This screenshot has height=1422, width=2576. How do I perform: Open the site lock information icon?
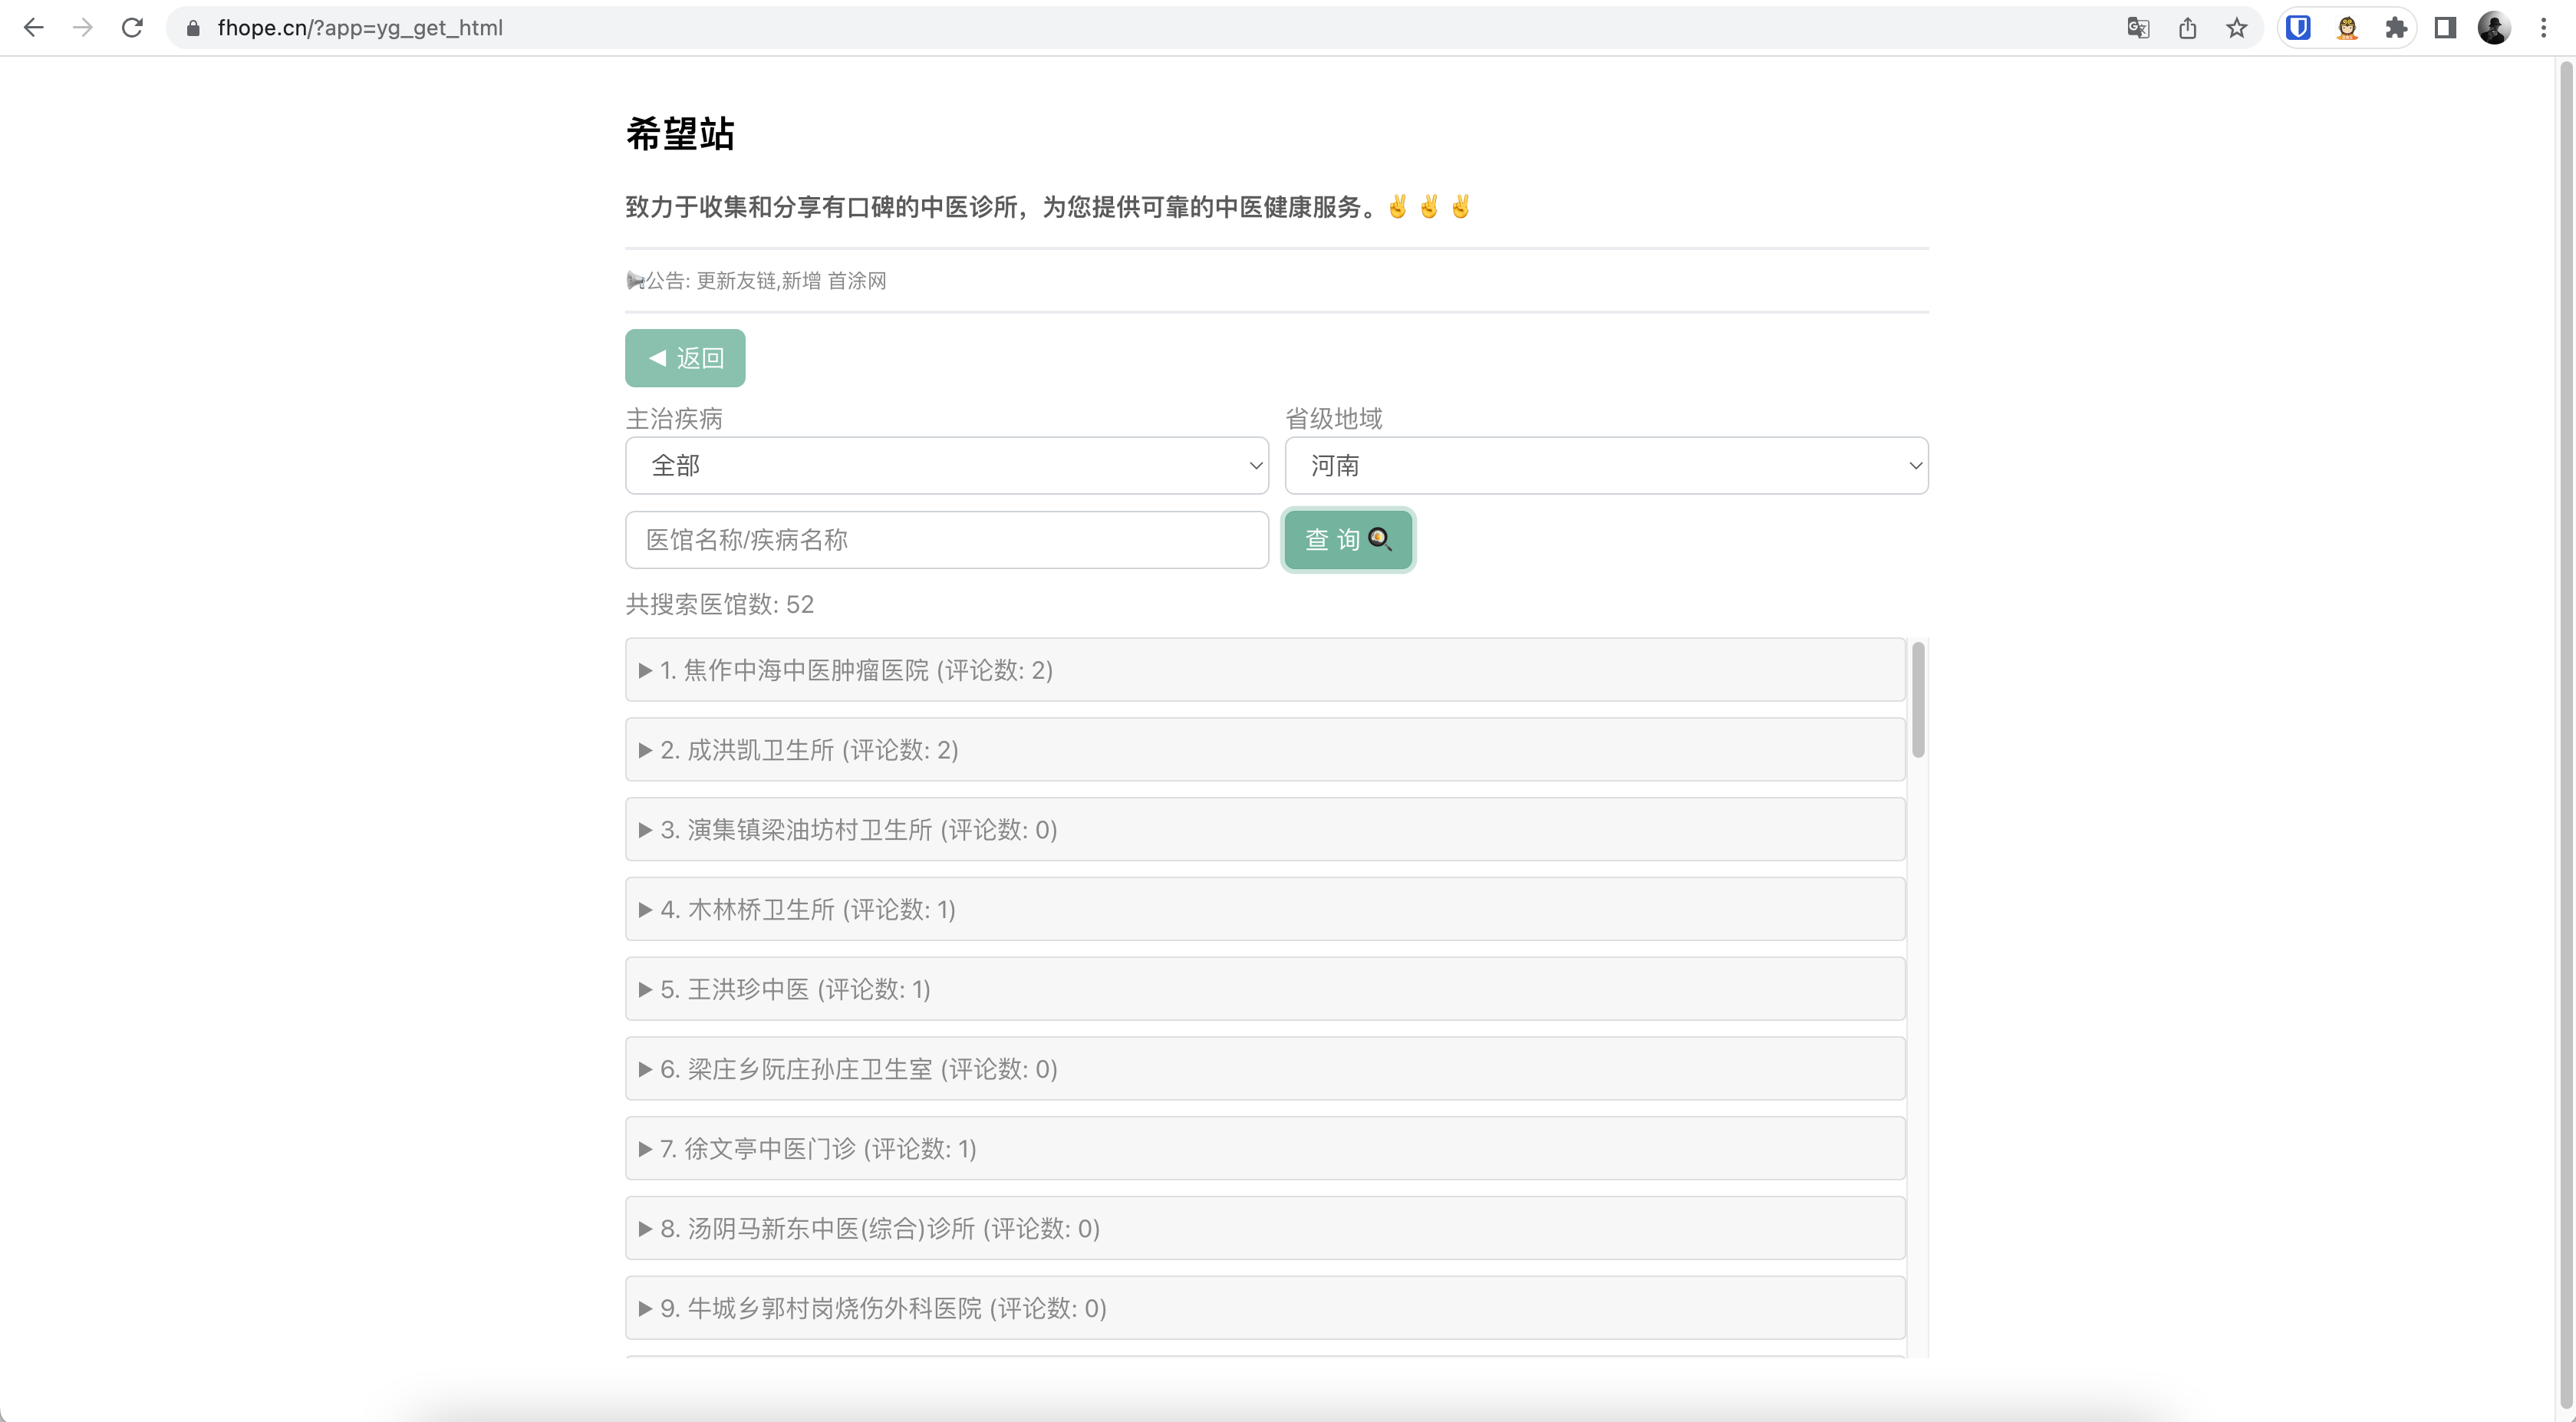pos(194,28)
